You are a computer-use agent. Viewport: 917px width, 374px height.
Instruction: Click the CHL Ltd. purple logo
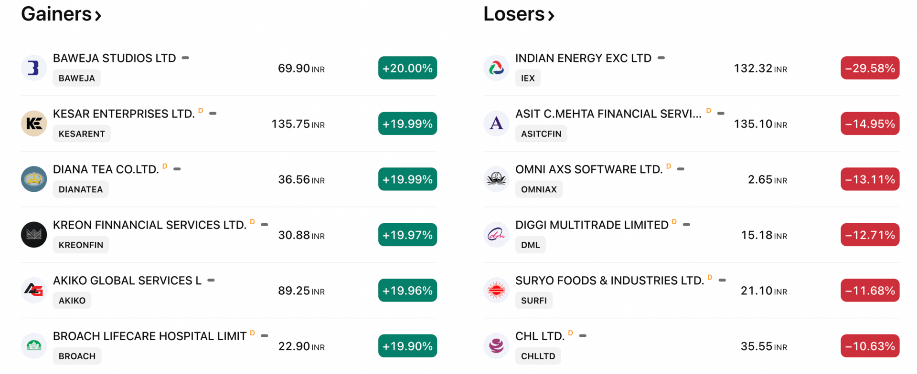pyautogui.click(x=496, y=346)
